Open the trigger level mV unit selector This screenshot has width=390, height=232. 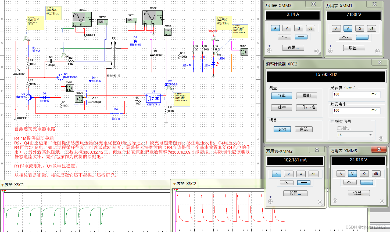375,111
